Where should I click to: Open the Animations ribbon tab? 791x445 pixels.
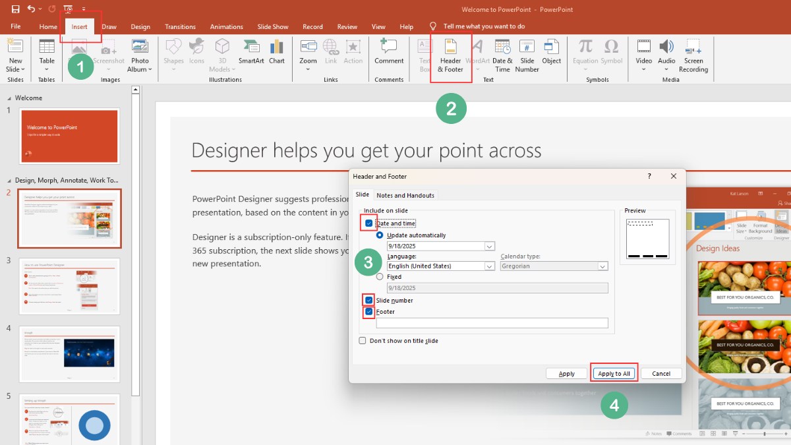coord(226,26)
